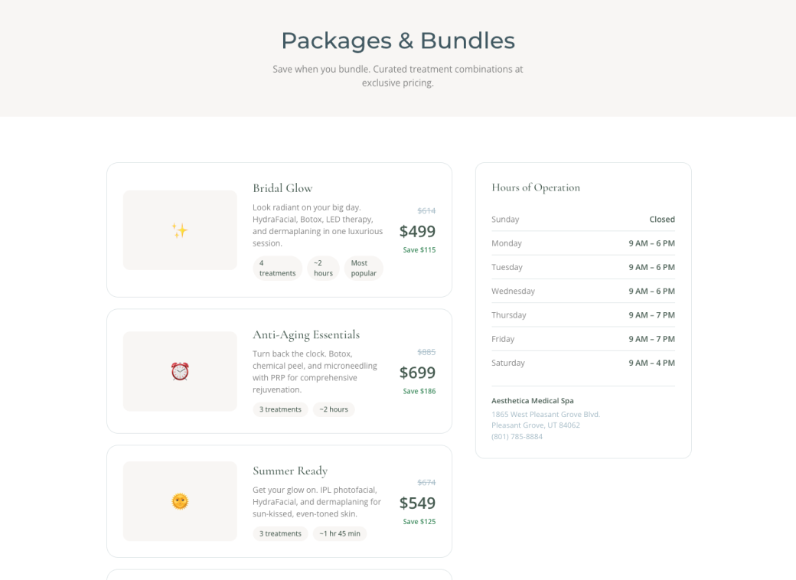Click the $699 Anti-Aging Essentials price
The height and width of the screenshot is (580, 796).
pos(417,373)
